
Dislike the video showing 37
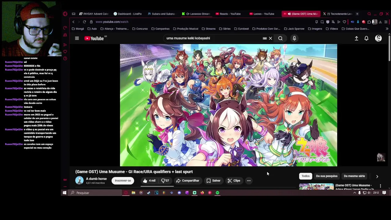pyautogui.click(x=165, y=181)
